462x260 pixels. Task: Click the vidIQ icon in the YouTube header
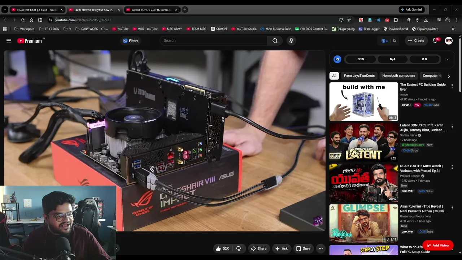(384, 41)
